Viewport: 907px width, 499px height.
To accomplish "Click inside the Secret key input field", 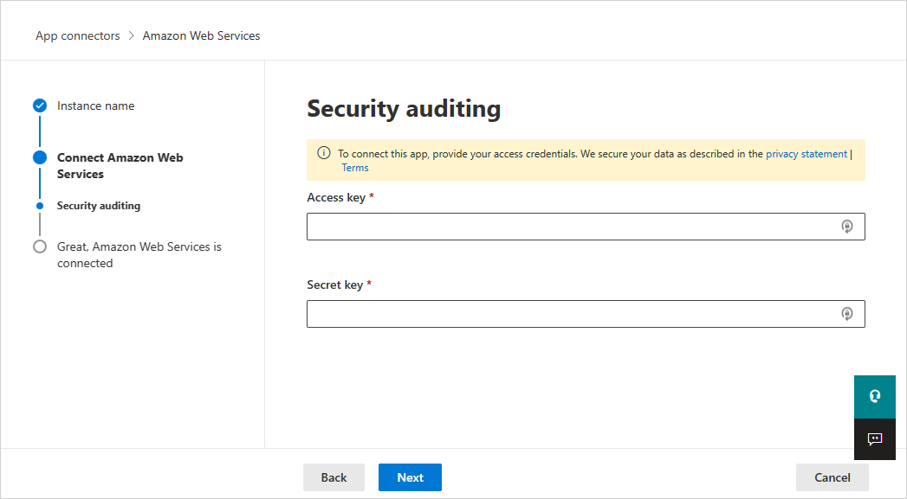I will pyautogui.click(x=572, y=313).
